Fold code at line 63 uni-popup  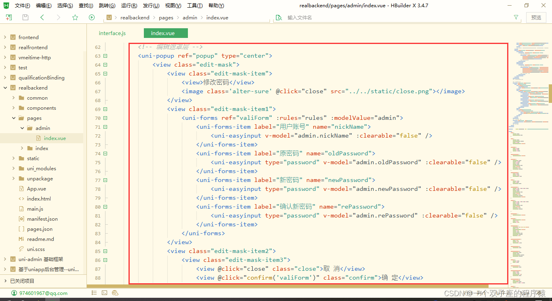point(105,56)
